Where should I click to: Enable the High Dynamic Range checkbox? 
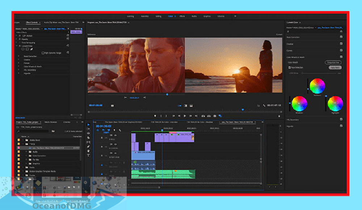[x=43, y=53]
